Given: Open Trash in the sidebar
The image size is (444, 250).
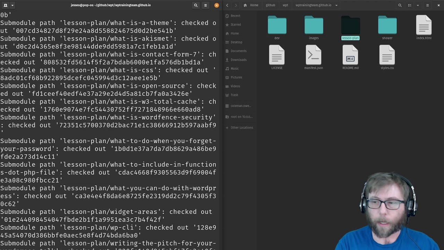Looking at the screenshot, I should (234, 95).
